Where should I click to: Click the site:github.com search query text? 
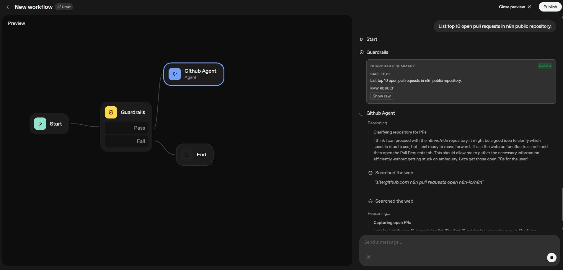click(x=429, y=182)
